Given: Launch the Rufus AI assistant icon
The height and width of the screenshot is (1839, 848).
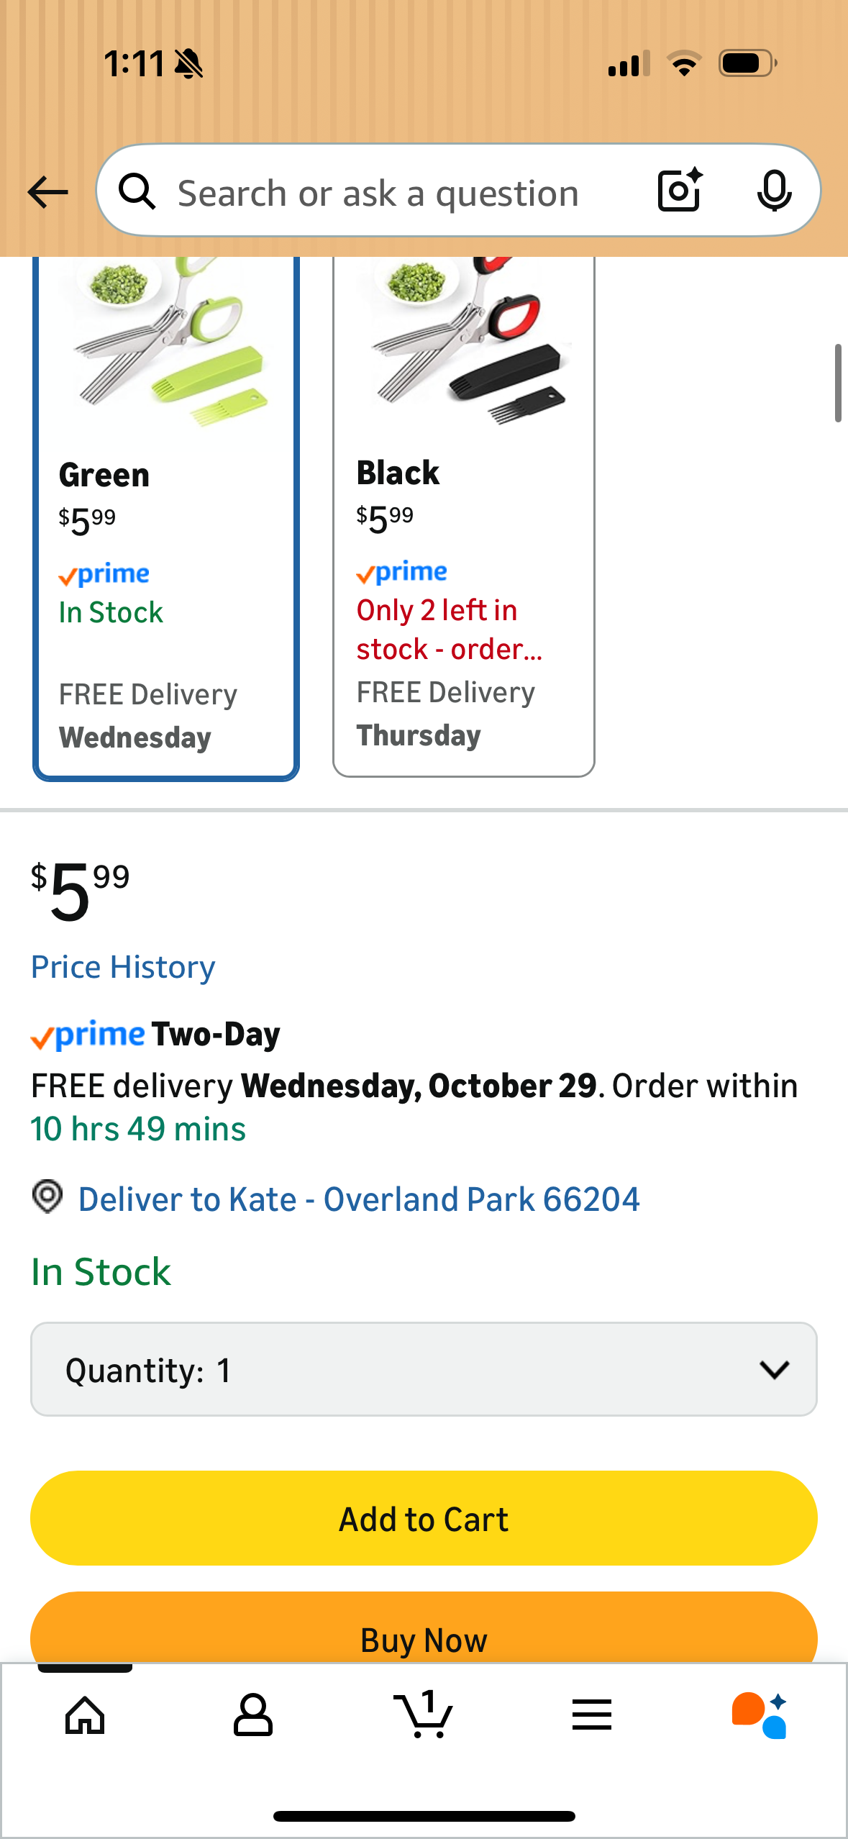Looking at the screenshot, I should pos(760,1715).
